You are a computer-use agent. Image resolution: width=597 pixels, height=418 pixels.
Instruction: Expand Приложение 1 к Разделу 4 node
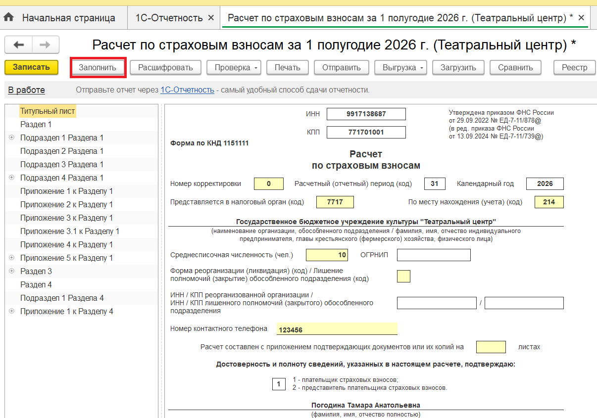(11, 311)
